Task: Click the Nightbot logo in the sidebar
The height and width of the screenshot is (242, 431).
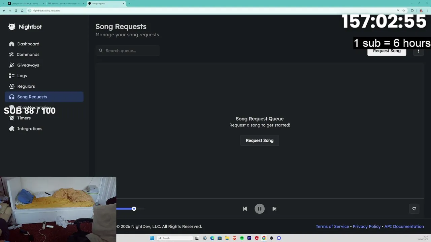Action: click(x=25, y=27)
